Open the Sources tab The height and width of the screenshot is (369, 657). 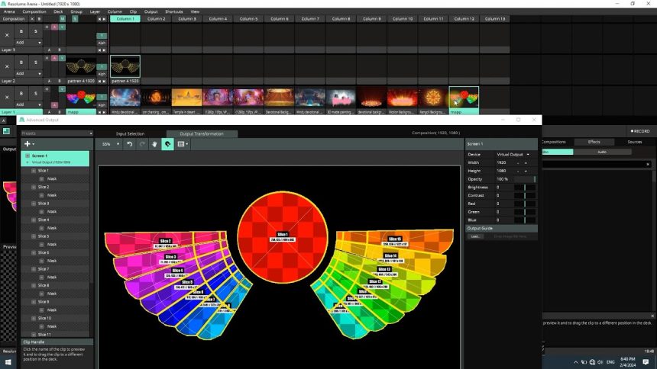point(635,142)
